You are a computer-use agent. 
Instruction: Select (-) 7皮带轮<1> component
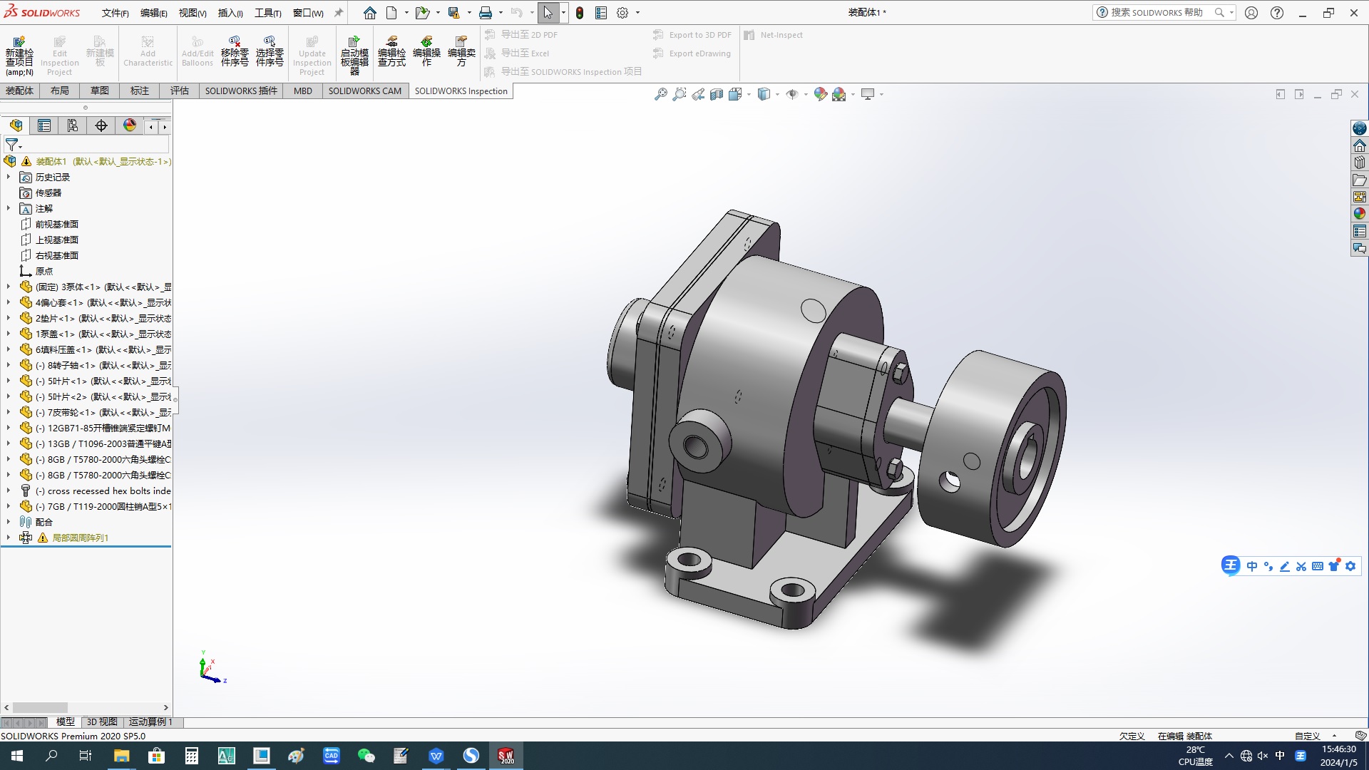point(103,412)
